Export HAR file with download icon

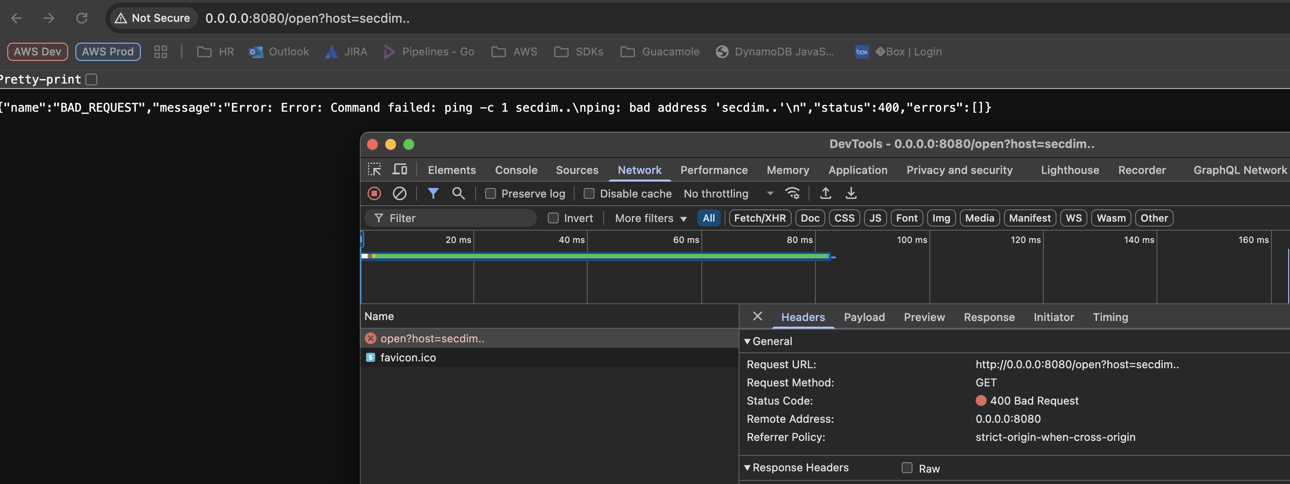tap(851, 193)
